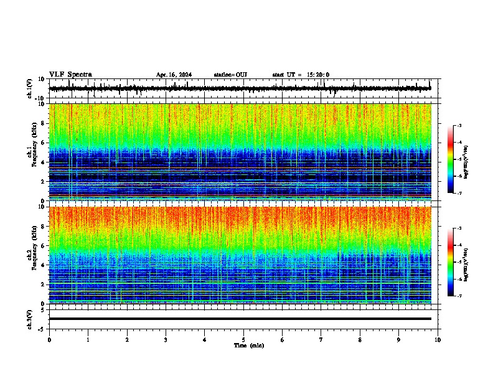Click the time axis tick label '7'

click(x=321, y=340)
